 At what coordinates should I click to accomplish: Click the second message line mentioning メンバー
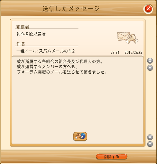pyautogui.click(x=47, y=67)
